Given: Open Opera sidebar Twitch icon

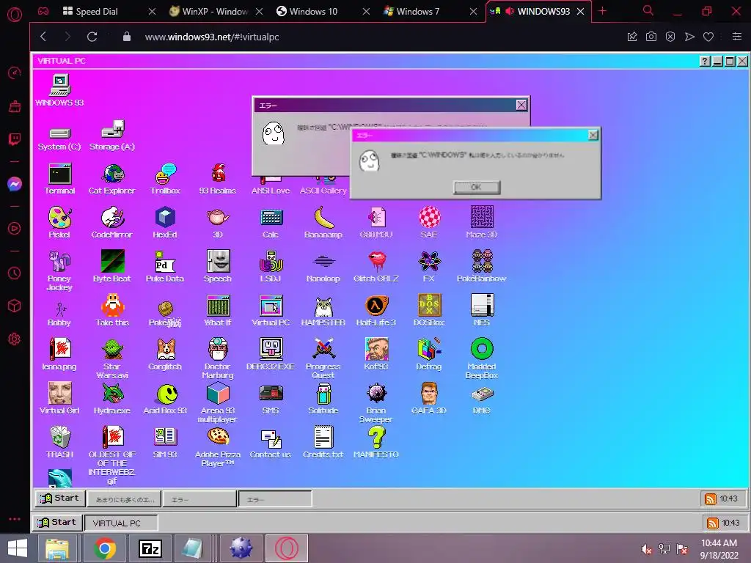Looking at the screenshot, I should click(15, 139).
